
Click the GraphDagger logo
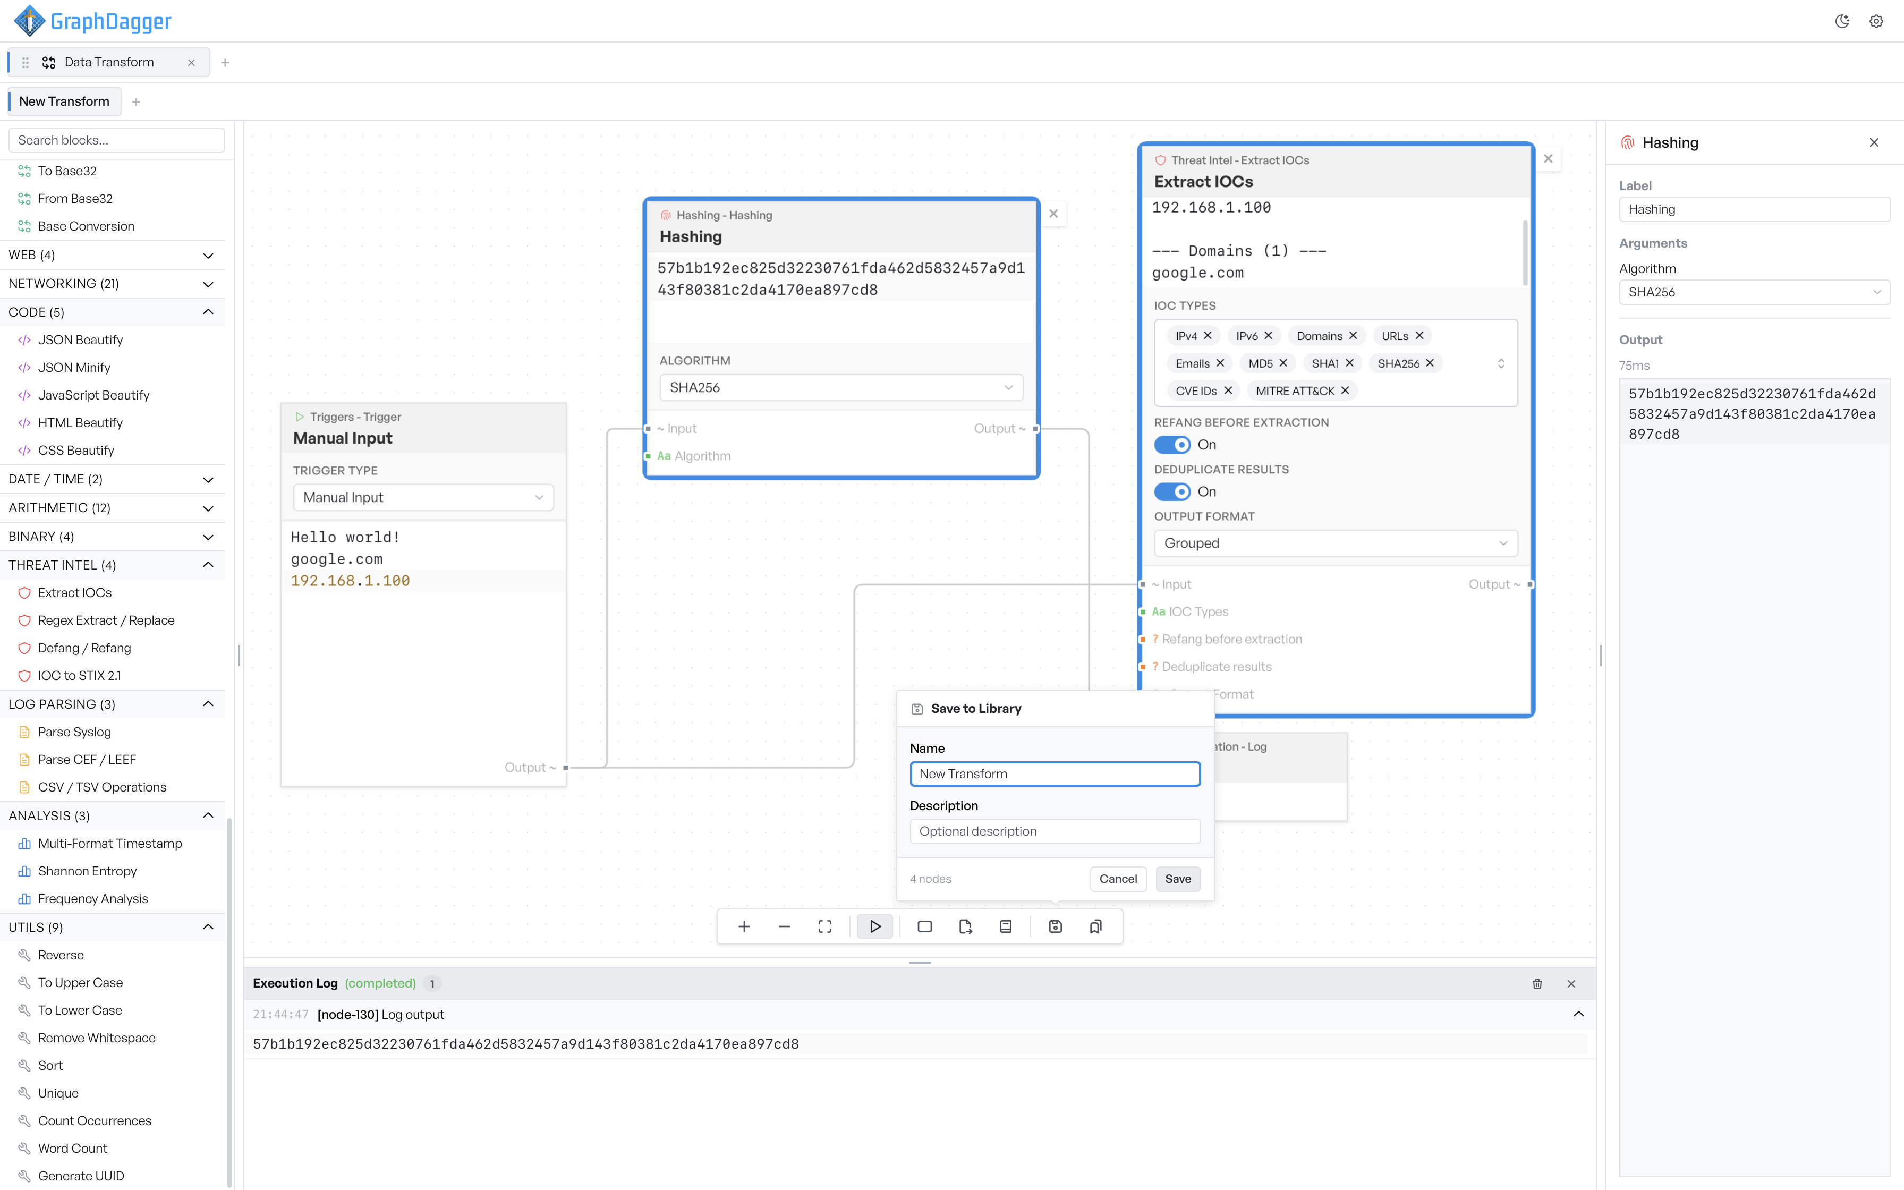click(x=93, y=21)
